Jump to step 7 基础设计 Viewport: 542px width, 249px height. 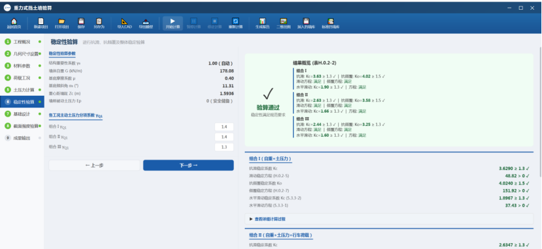pos(22,114)
